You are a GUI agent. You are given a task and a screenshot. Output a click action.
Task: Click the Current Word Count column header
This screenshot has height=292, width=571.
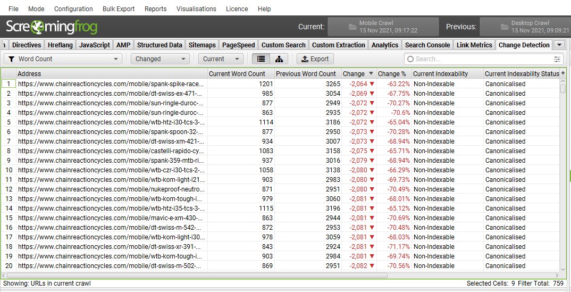[241, 73]
